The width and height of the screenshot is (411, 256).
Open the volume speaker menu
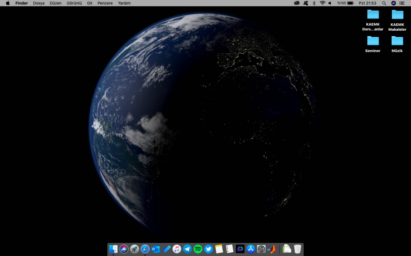coord(330,3)
